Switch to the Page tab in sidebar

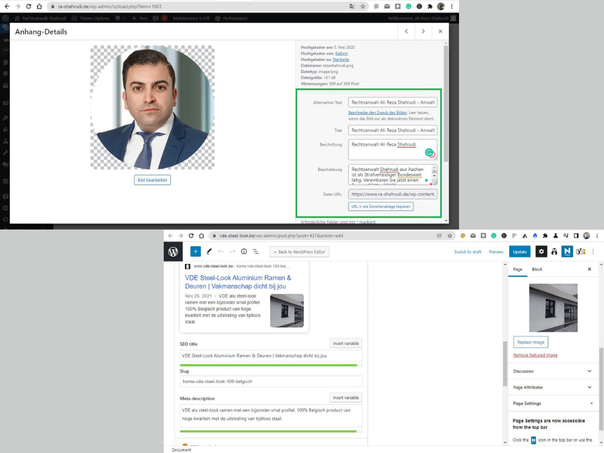pyautogui.click(x=518, y=269)
